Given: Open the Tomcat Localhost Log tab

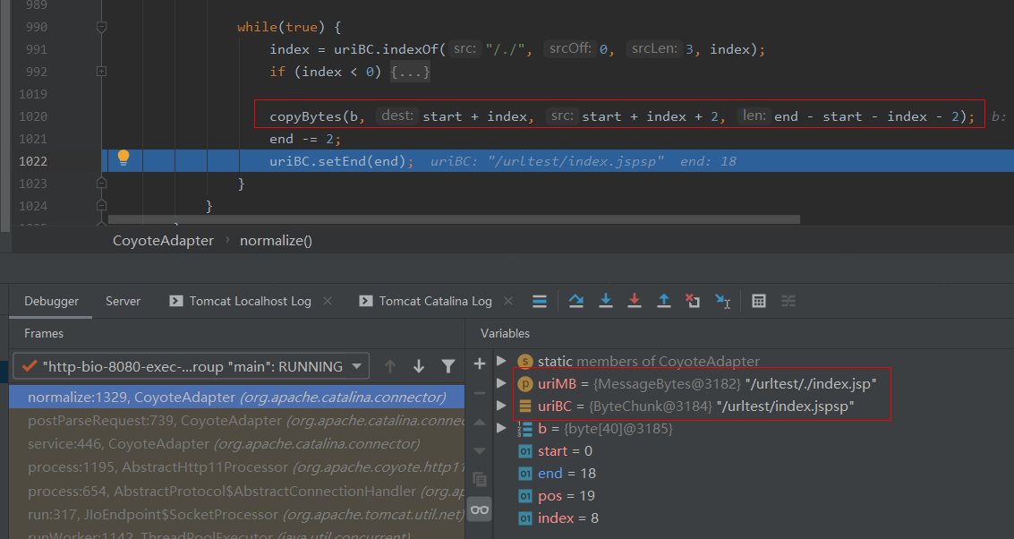Looking at the screenshot, I should point(250,301).
